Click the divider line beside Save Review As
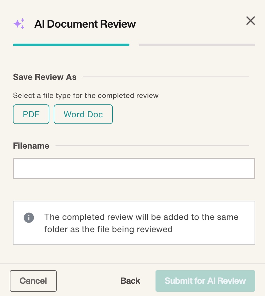 click(166, 77)
